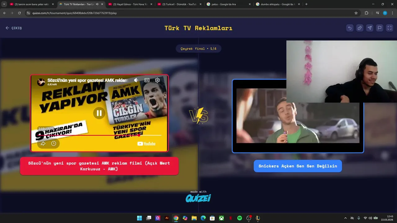Open Microsoft Edge from taskbar
This screenshot has height=223, width=397.
click(x=203, y=218)
